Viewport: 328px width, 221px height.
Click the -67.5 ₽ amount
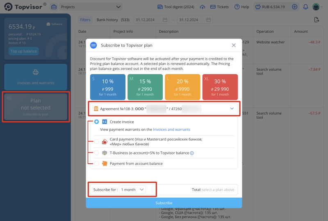coord(314,113)
